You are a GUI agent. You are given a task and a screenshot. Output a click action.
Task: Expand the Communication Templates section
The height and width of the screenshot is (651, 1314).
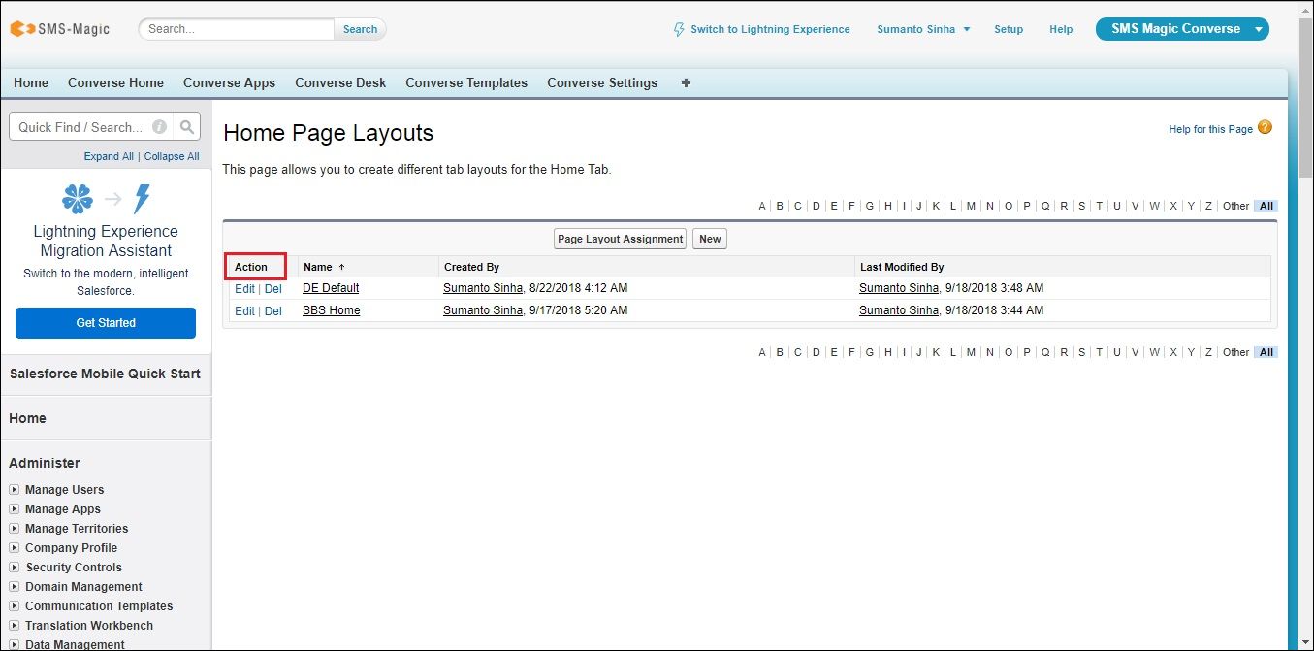click(15, 606)
